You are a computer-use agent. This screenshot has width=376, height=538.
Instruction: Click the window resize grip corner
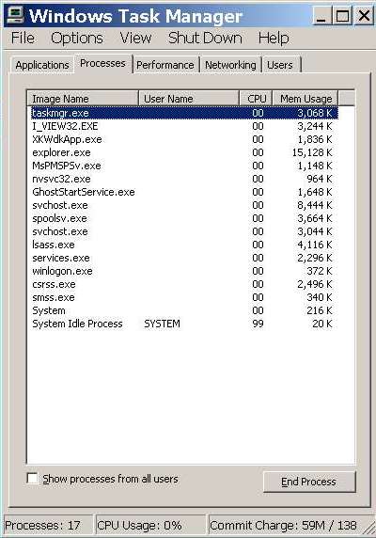(368, 528)
